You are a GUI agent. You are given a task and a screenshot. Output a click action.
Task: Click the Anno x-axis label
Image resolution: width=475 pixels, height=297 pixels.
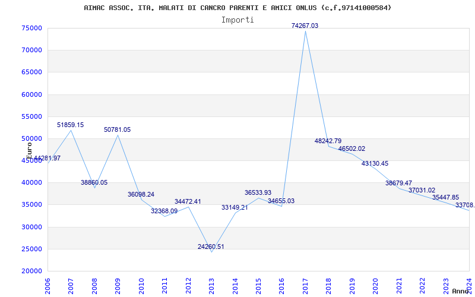pyautogui.click(x=460, y=291)
